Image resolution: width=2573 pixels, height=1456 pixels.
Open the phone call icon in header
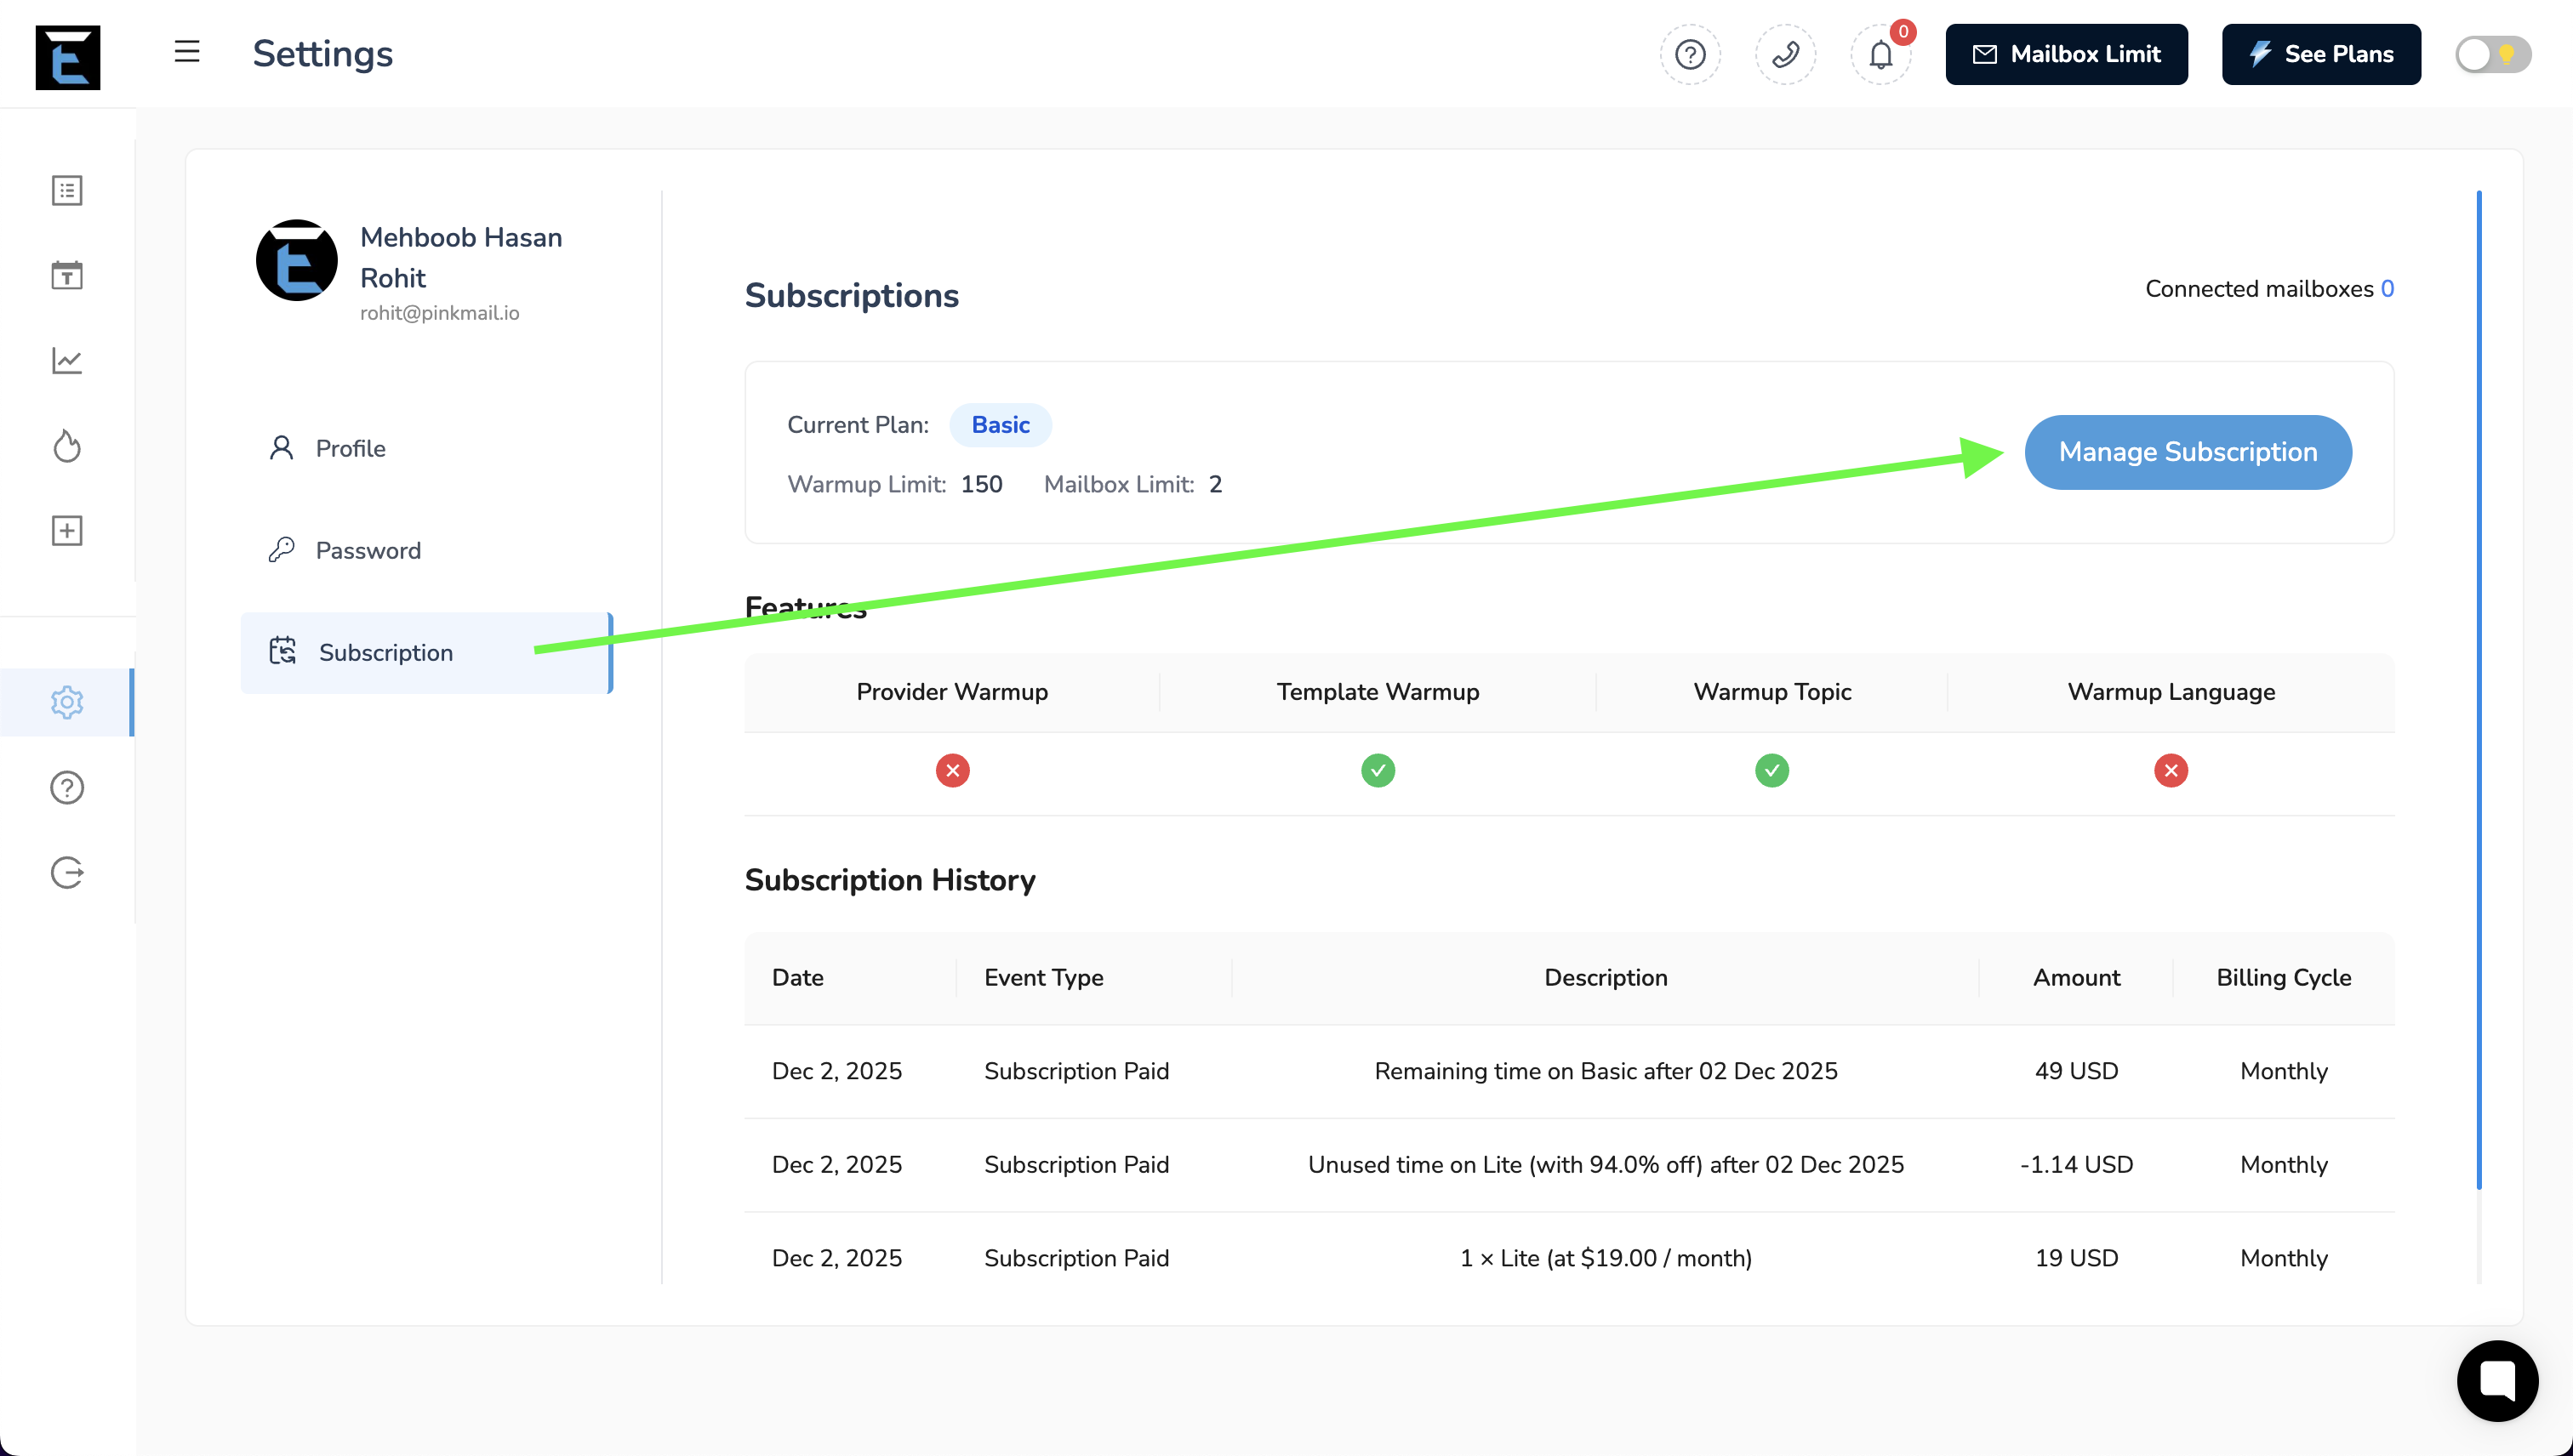point(1786,54)
